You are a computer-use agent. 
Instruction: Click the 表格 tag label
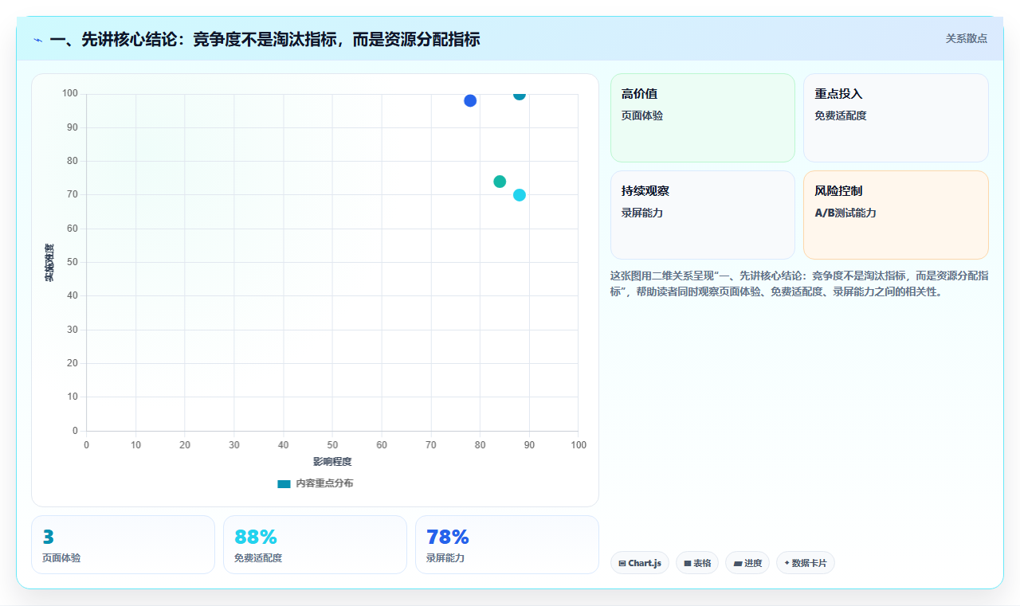702,563
